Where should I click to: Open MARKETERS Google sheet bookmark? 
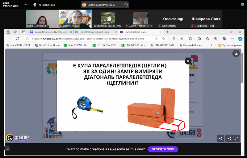coord(134,45)
